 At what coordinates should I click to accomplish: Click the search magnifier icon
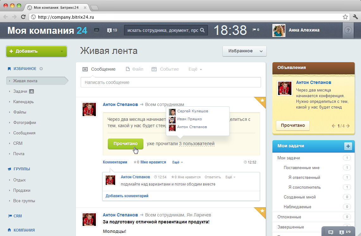coord(202,30)
